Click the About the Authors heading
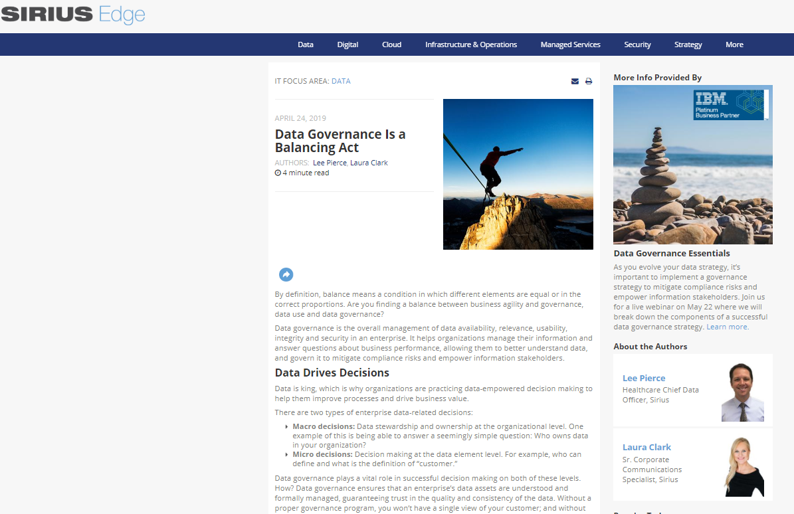This screenshot has height=514, width=794. coord(650,347)
